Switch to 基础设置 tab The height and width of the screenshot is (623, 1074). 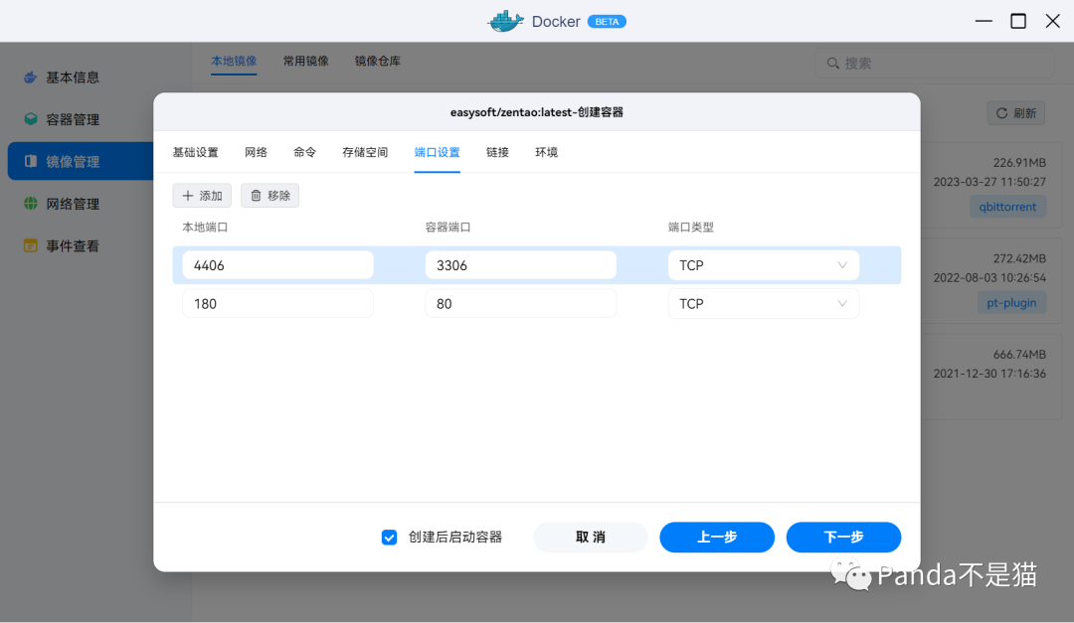(195, 152)
